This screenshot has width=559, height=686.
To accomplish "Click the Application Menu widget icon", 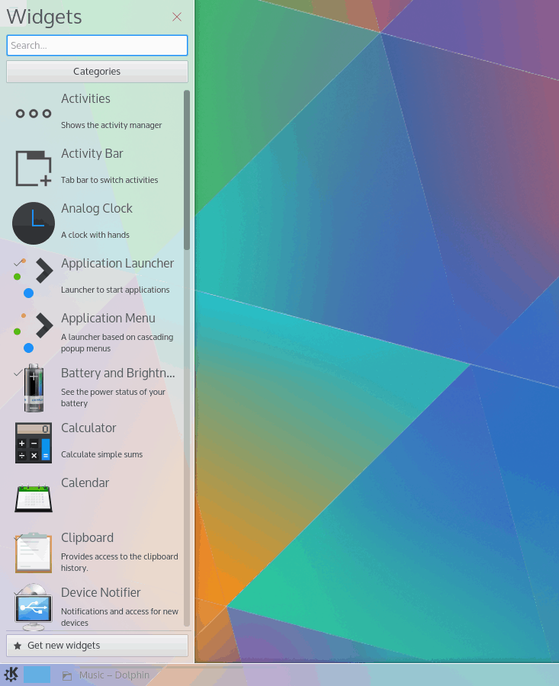I will (34, 332).
